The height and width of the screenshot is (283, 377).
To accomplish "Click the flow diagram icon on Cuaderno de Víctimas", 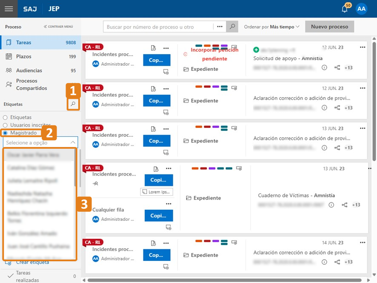I will point(344,205).
